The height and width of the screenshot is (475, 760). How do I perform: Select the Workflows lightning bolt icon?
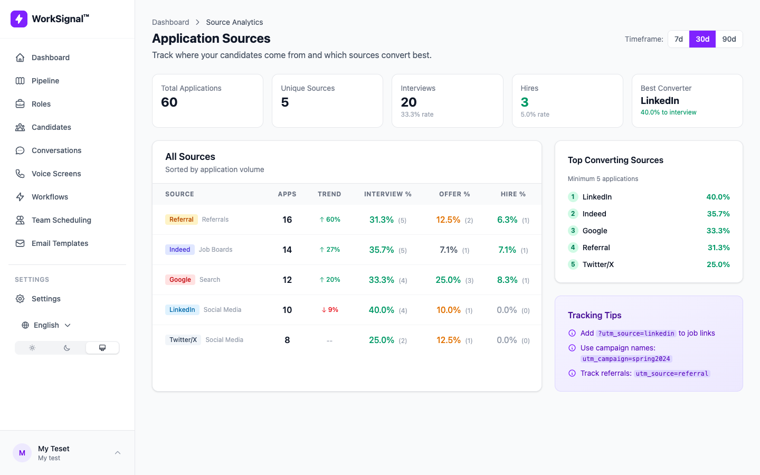coord(20,197)
